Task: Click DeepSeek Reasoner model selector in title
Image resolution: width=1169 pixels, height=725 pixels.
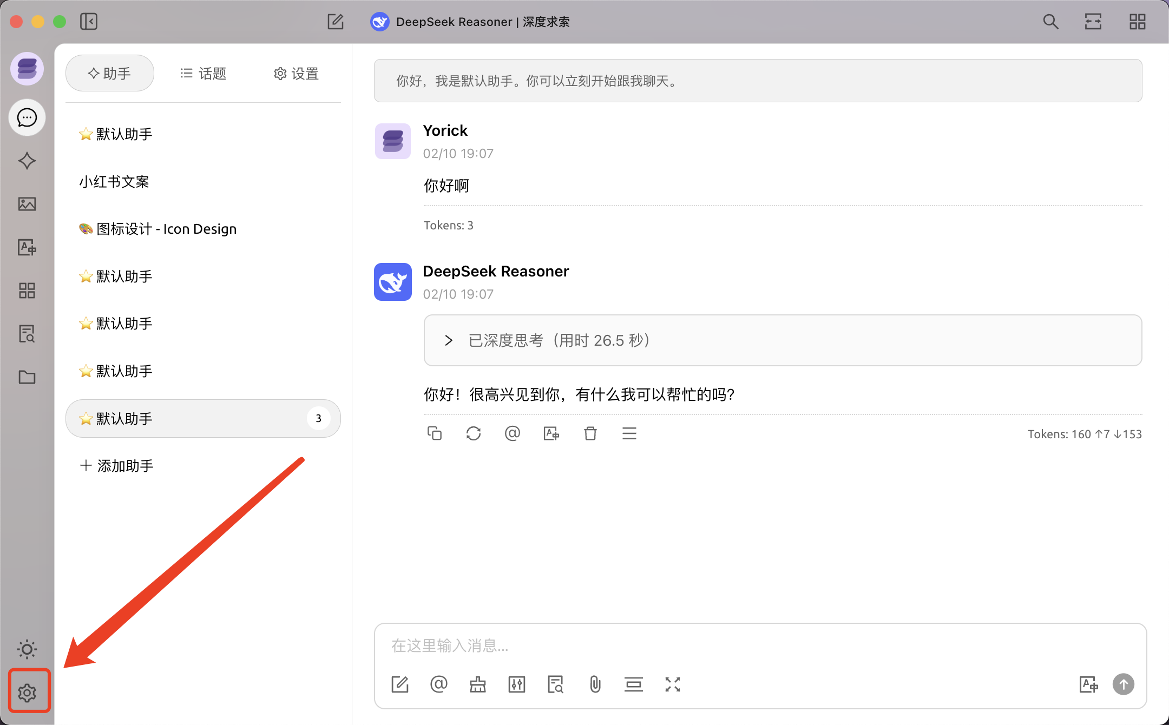Action: [470, 22]
